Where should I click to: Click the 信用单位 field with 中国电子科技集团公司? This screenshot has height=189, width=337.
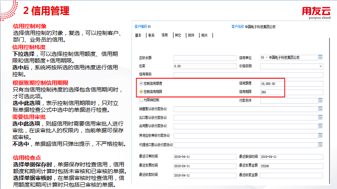pos(289,57)
